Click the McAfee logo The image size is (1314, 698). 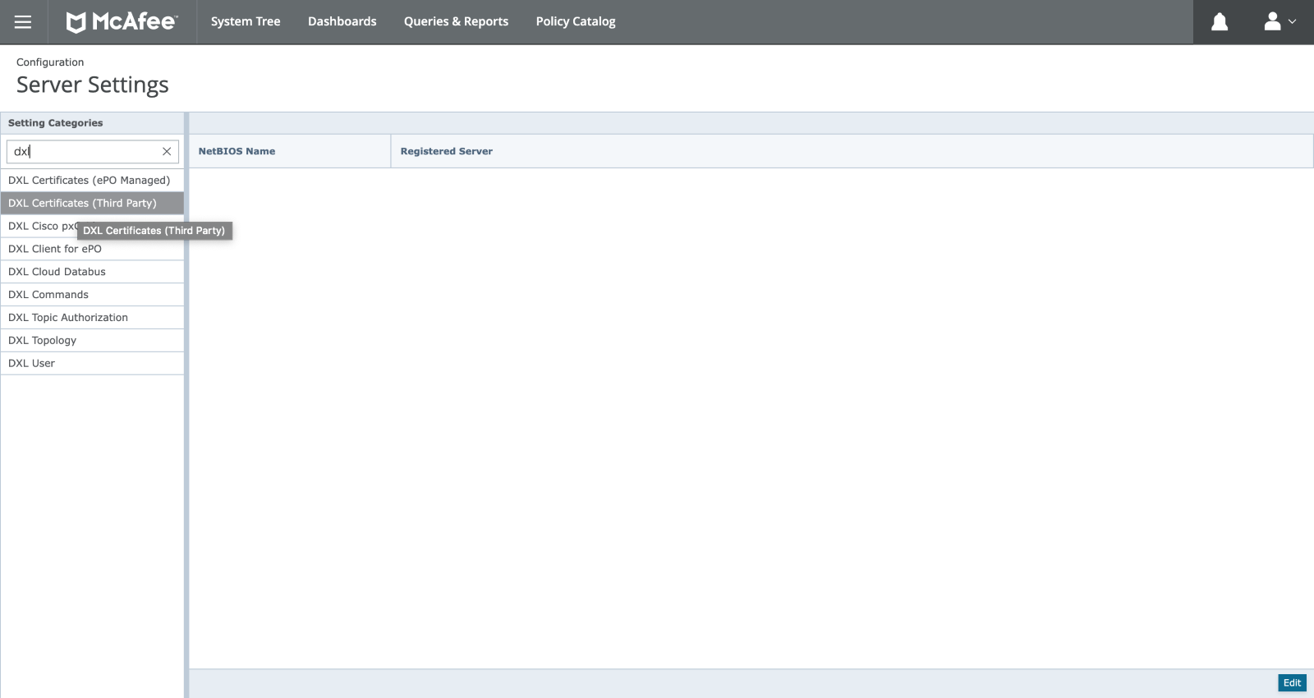point(122,22)
